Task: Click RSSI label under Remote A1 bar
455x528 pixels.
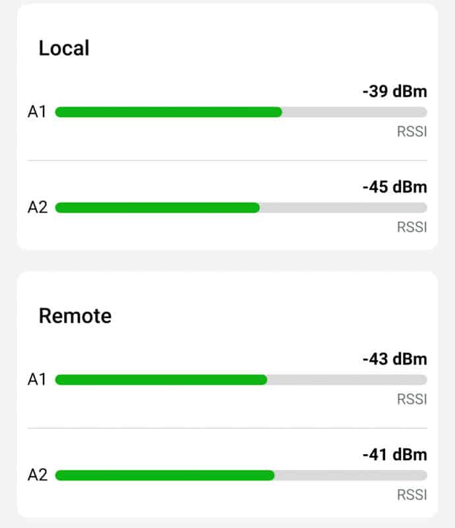Action: coord(412,399)
